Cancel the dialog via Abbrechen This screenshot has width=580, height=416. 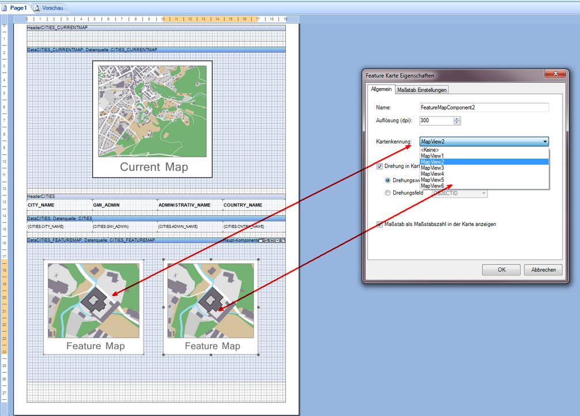coord(544,269)
